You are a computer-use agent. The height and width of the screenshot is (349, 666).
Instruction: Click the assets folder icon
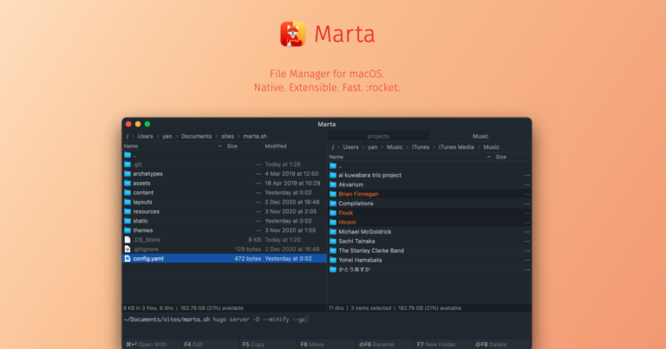coord(127,184)
